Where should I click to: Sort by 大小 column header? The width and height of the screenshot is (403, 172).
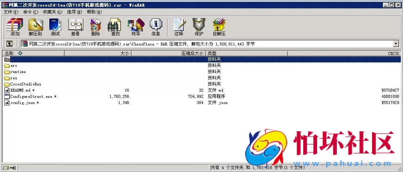98,53
